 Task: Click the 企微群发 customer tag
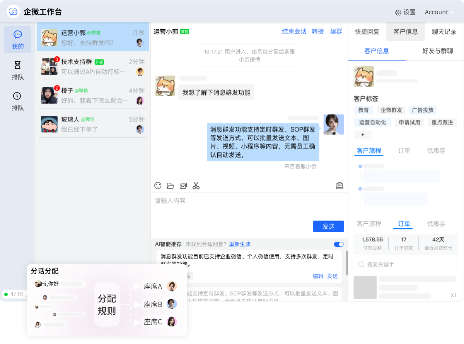(x=391, y=110)
